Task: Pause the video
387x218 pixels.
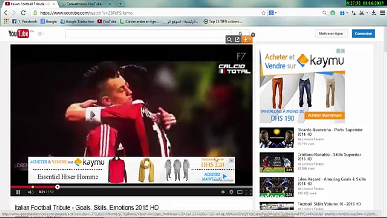Action: tap(18, 192)
